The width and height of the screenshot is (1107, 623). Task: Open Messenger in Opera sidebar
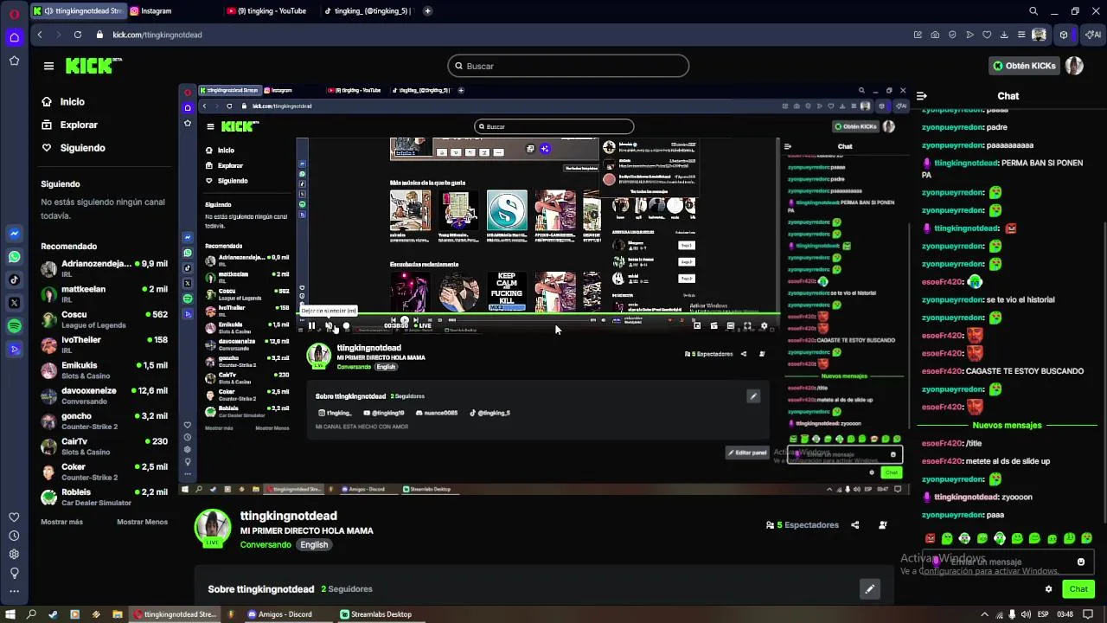pyautogui.click(x=14, y=234)
